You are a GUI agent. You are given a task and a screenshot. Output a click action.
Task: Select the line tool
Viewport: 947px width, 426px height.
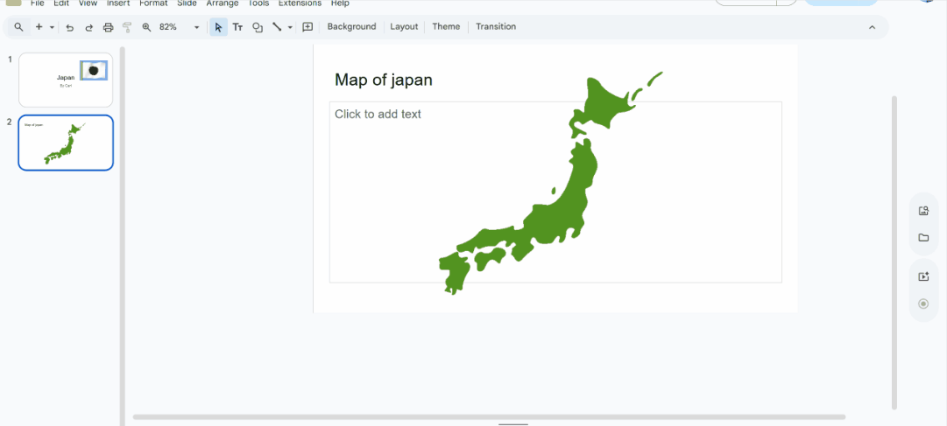(277, 27)
